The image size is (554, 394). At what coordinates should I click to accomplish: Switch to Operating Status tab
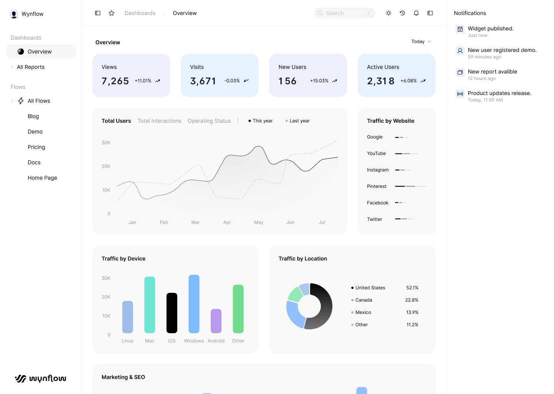[209, 121]
